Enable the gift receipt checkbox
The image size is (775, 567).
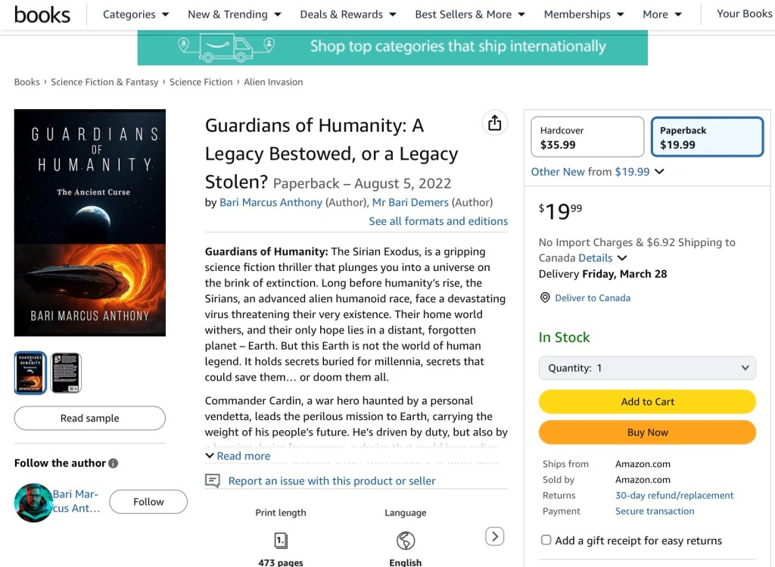pyautogui.click(x=546, y=541)
